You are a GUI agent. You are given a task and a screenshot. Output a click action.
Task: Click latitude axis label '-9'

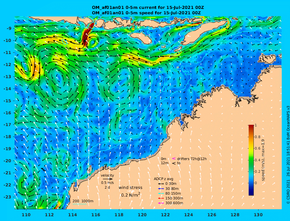tap(9, 29)
